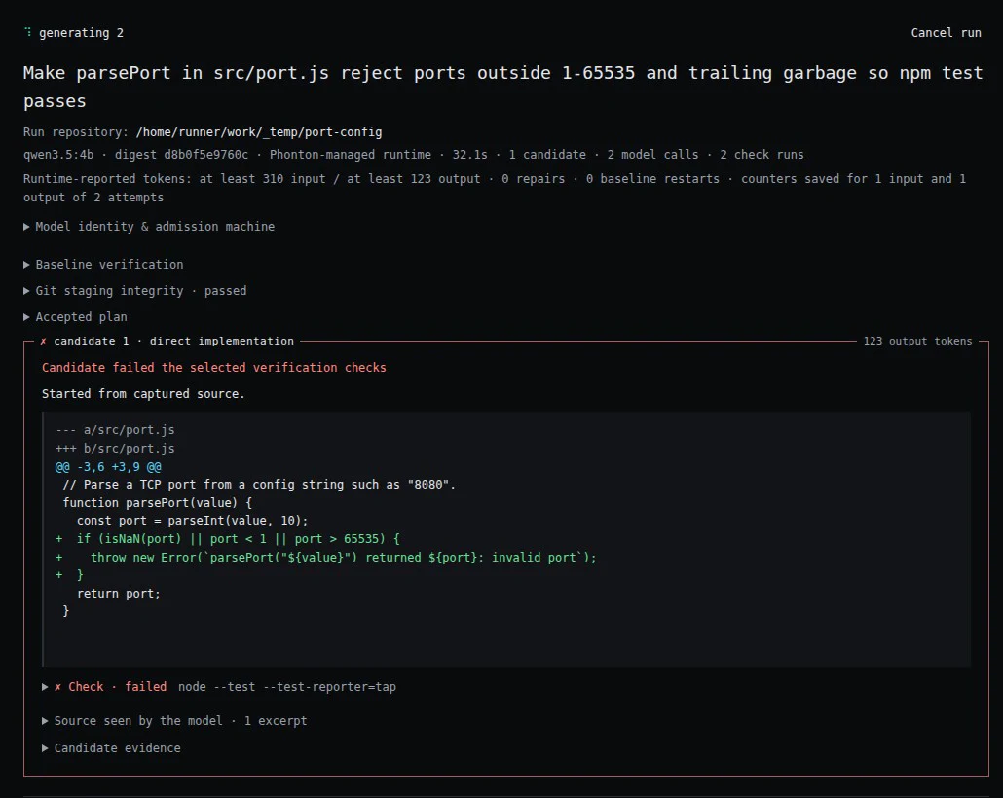The width and height of the screenshot is (1003, 798).
Task: Click the 'Runtime-reported tokens' summary line
Action: coord(495,188)
